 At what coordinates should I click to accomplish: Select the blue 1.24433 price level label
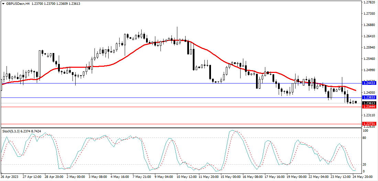tap(369, 83)
